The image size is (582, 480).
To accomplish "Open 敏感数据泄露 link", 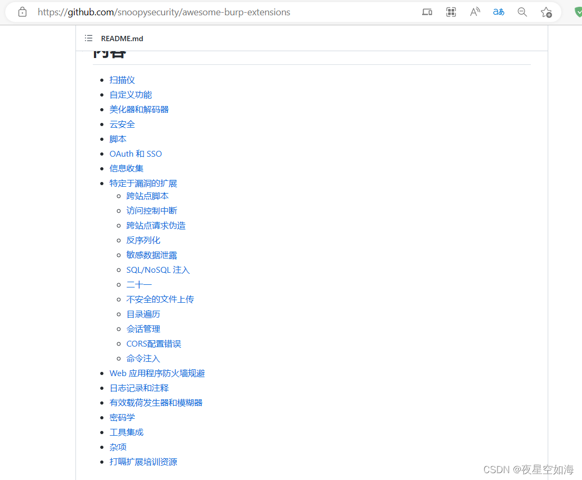I will click(152, 255).
